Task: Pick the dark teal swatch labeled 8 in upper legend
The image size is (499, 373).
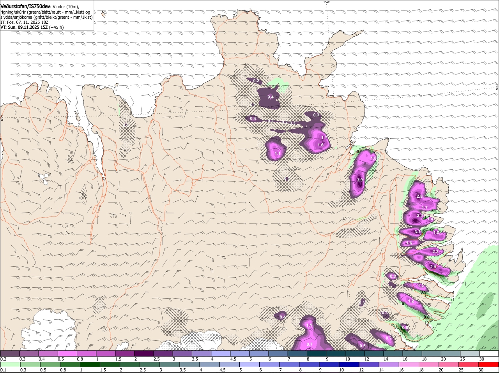Action: (x=317, y=353)
